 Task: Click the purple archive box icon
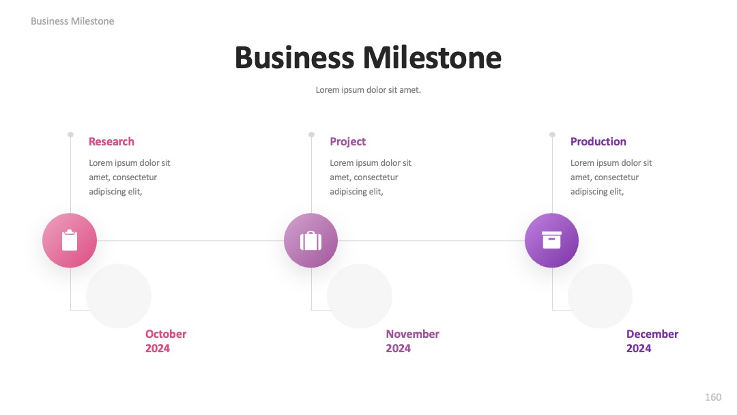click(551, 240)
